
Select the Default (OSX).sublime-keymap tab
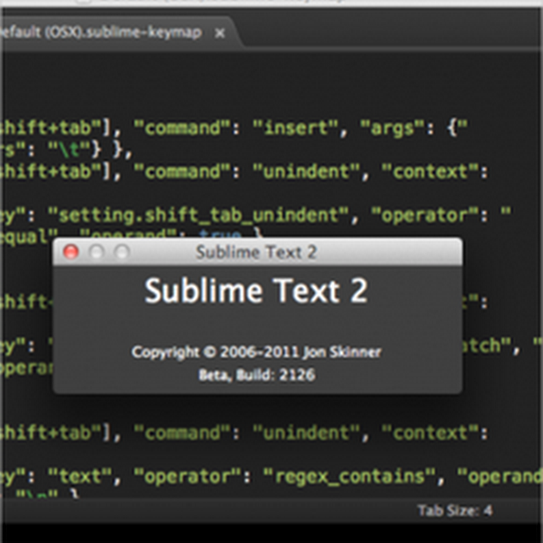[x=117, y=33]
